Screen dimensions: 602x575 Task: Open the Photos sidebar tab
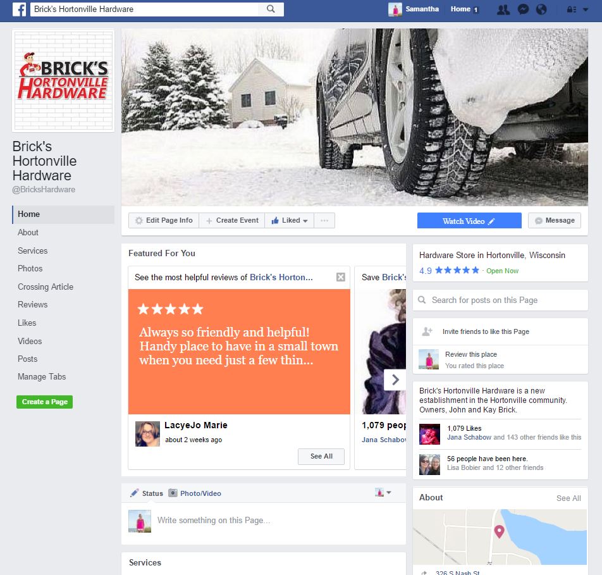(30, 268)
